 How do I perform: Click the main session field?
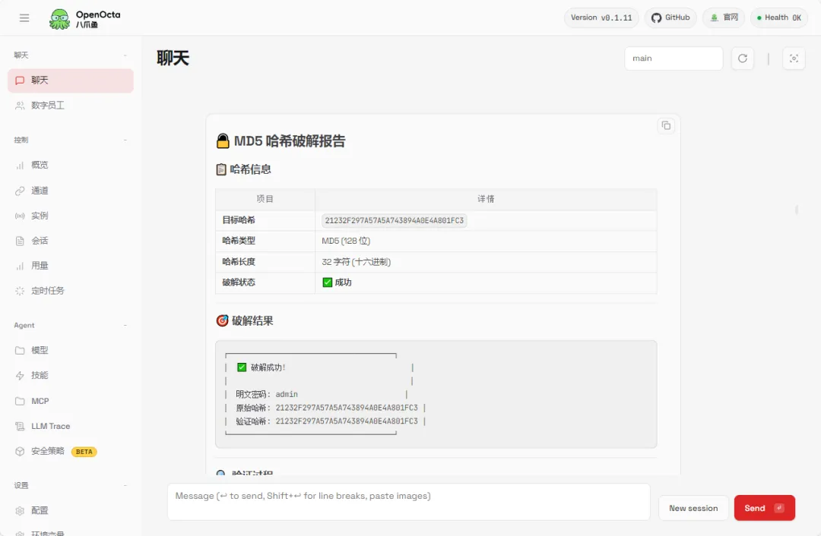674,58
